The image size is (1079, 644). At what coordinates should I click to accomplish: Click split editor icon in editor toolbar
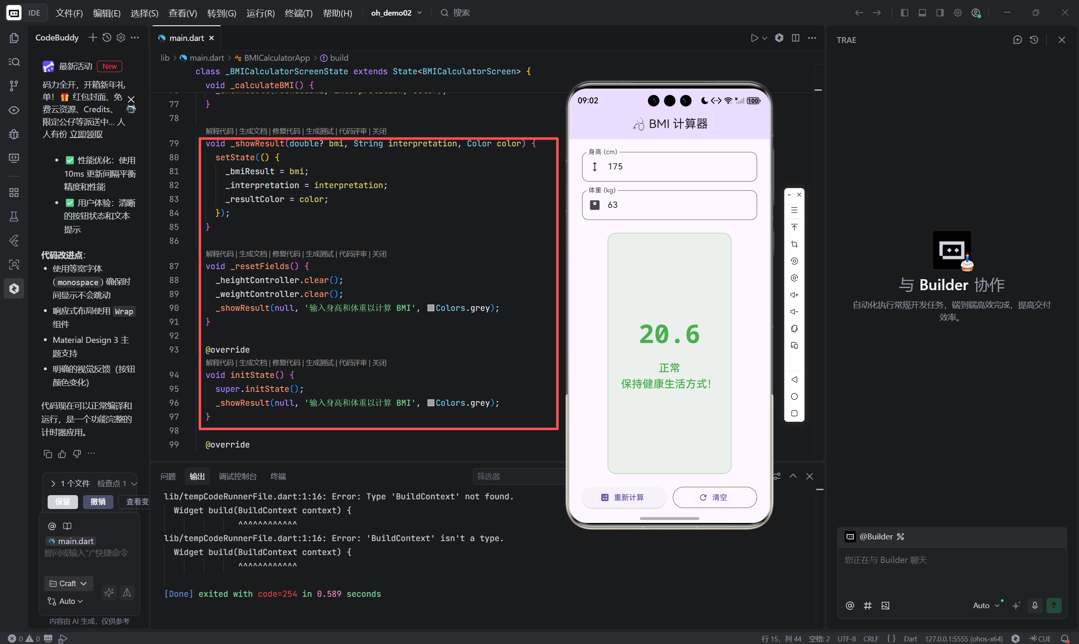click(795, 38)
